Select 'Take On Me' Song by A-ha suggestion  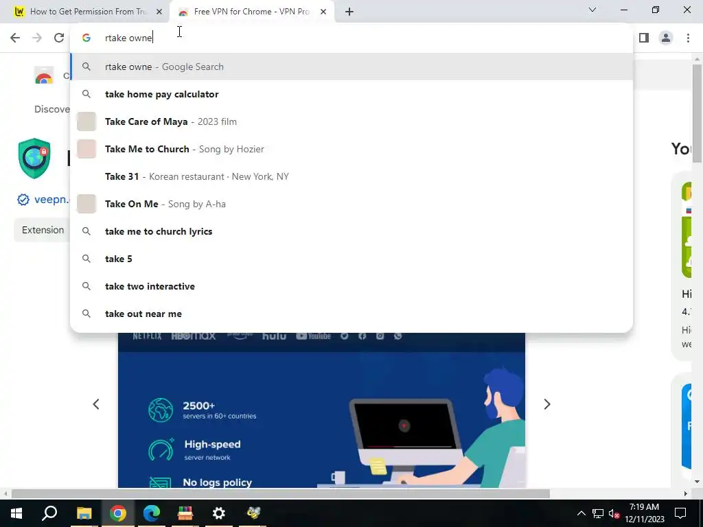pos(351,204)
